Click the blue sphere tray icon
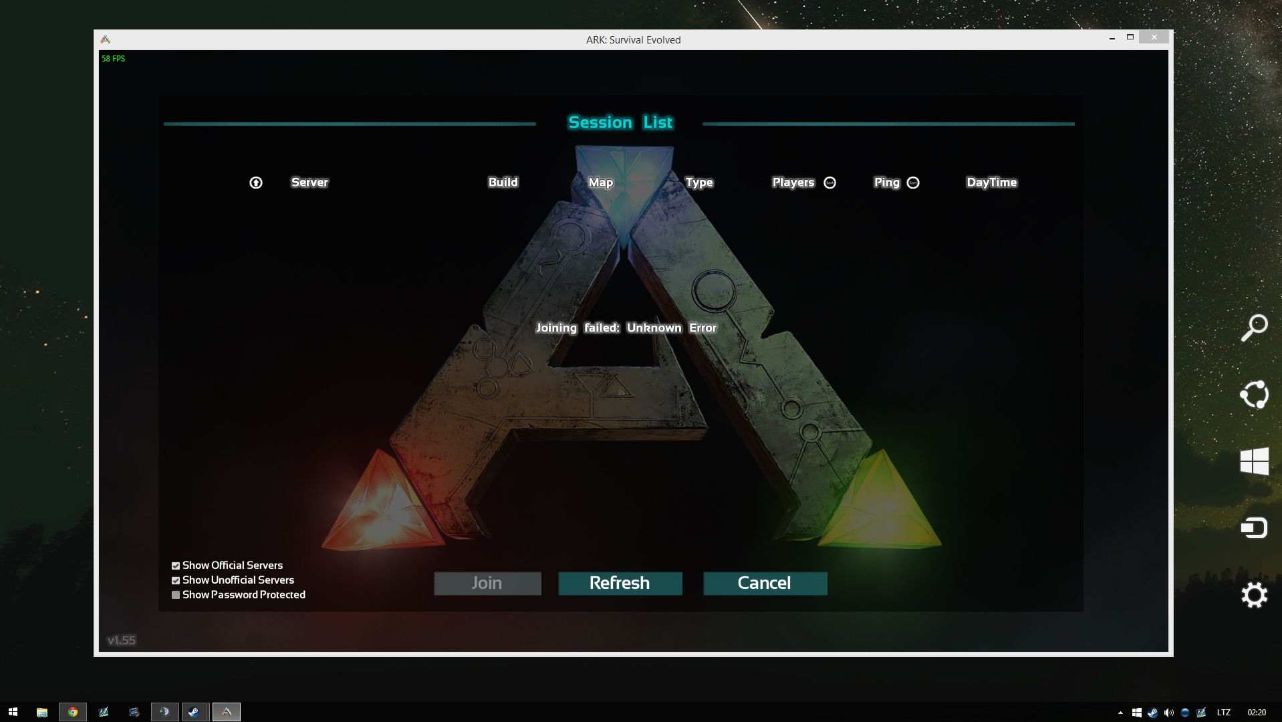1282x722 pixels. [x=1185, y=713]
